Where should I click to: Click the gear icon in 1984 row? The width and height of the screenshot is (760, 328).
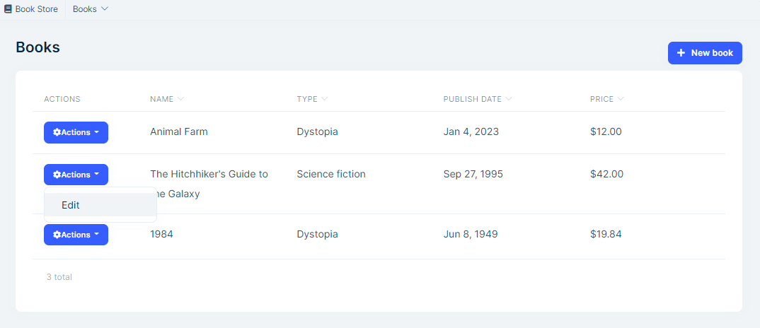click(x=57, y=235)
